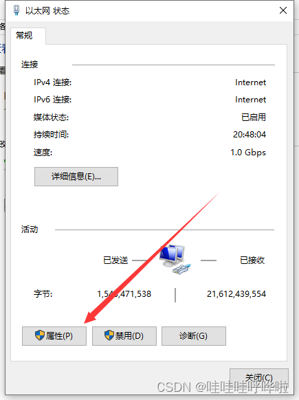This screenshot has height=400, width=299.
Task: Open adapter 属性(P) properties
Action: pos(54,336)
